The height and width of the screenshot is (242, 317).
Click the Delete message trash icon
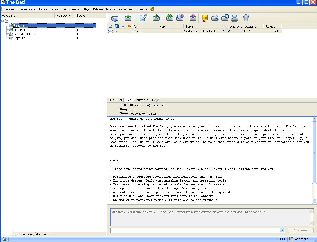pyautogui.click(x=246, y=18)
